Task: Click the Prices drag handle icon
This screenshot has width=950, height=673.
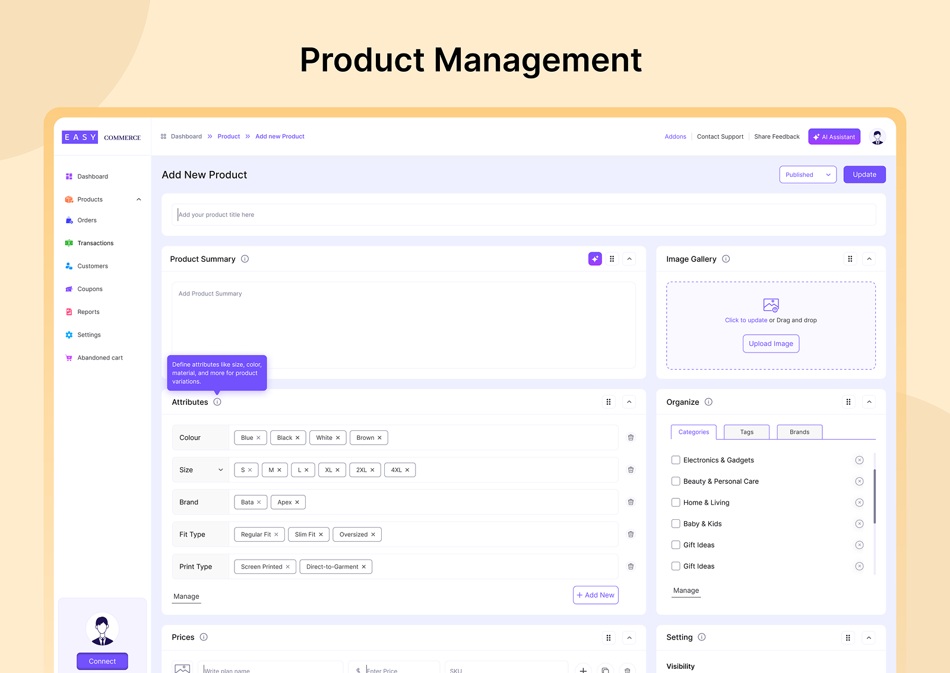Action: tap(608, 637)
